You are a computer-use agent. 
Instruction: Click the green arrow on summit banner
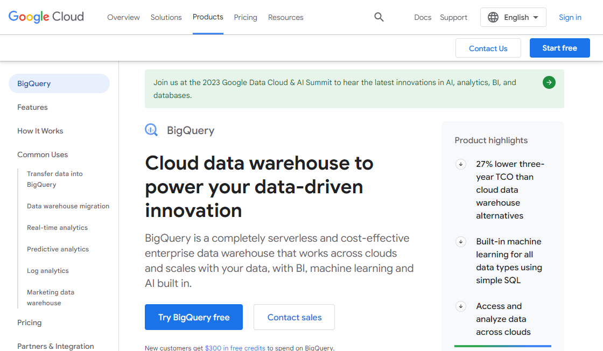[549, 82]
